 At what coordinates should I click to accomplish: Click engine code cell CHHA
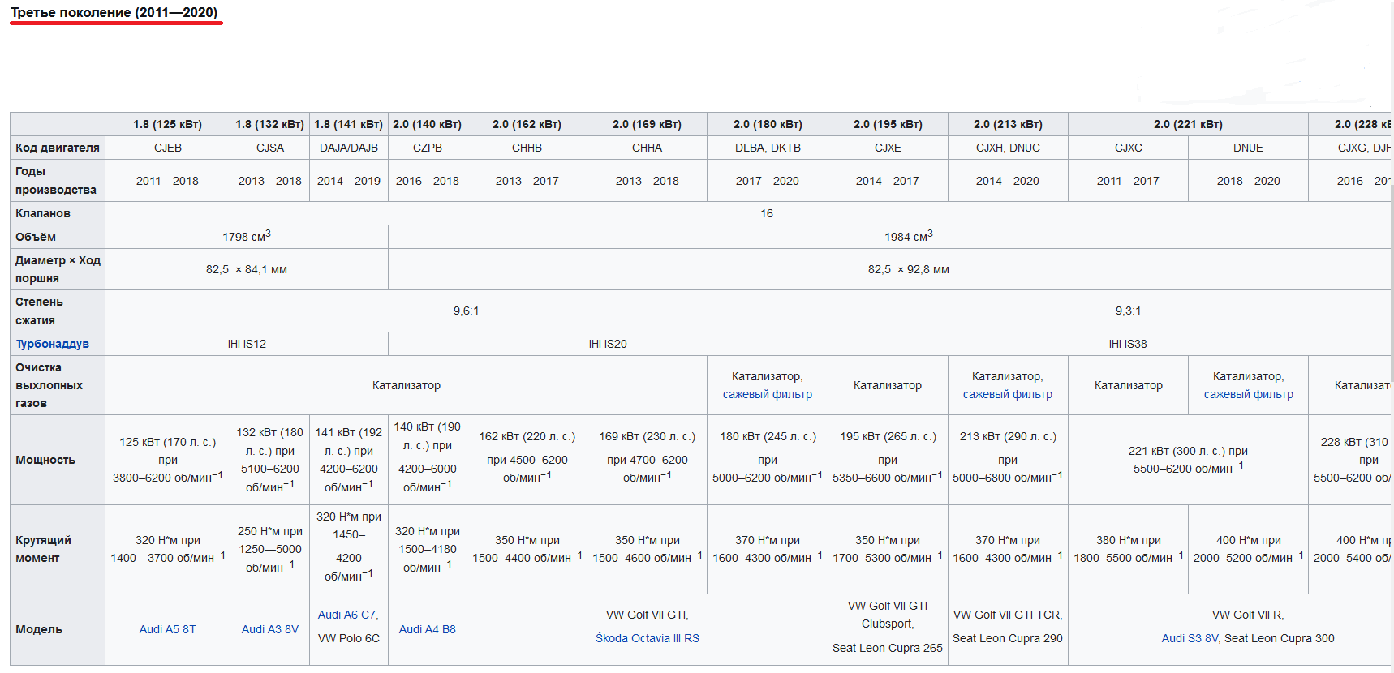click(x=647, y=148)
